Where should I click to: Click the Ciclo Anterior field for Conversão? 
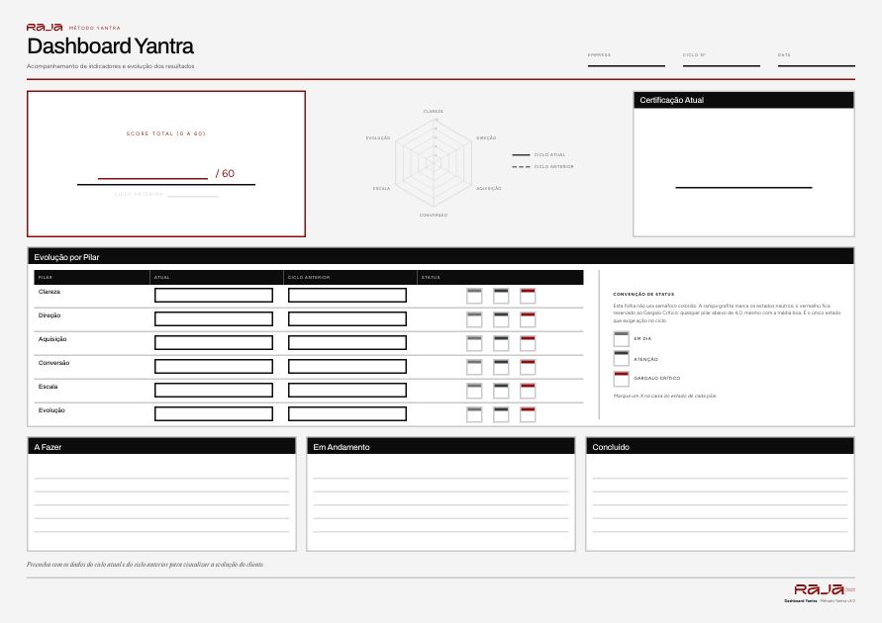pos(347,366)
